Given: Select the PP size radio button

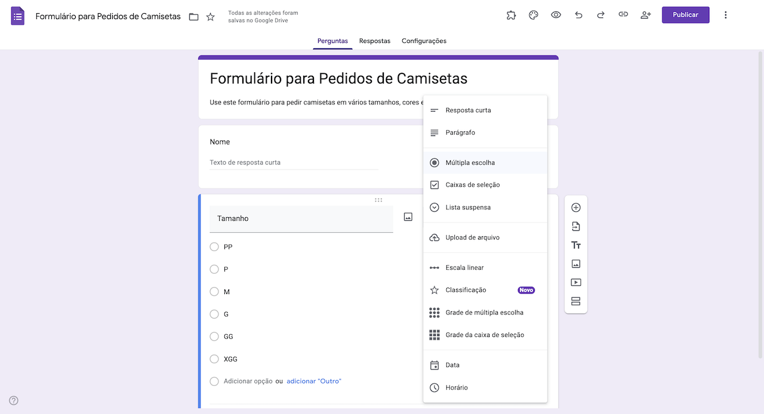Looking at the screenshot, I should coord(214,246).
